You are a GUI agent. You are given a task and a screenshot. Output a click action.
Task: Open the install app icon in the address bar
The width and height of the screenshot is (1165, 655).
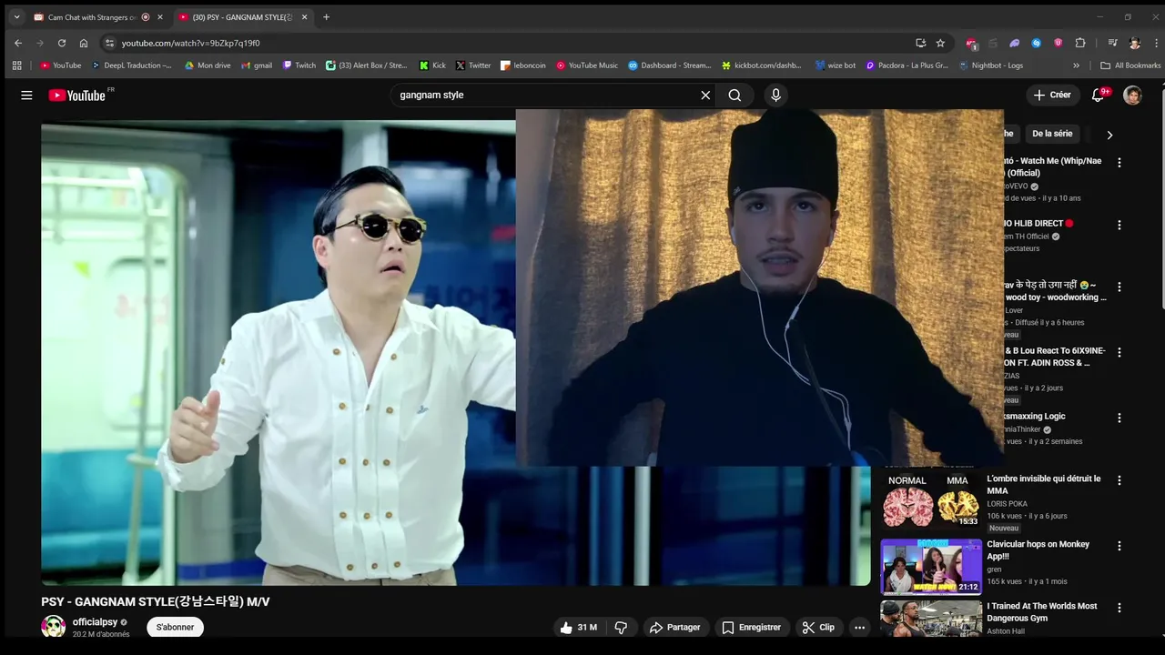tap(920, 43)
